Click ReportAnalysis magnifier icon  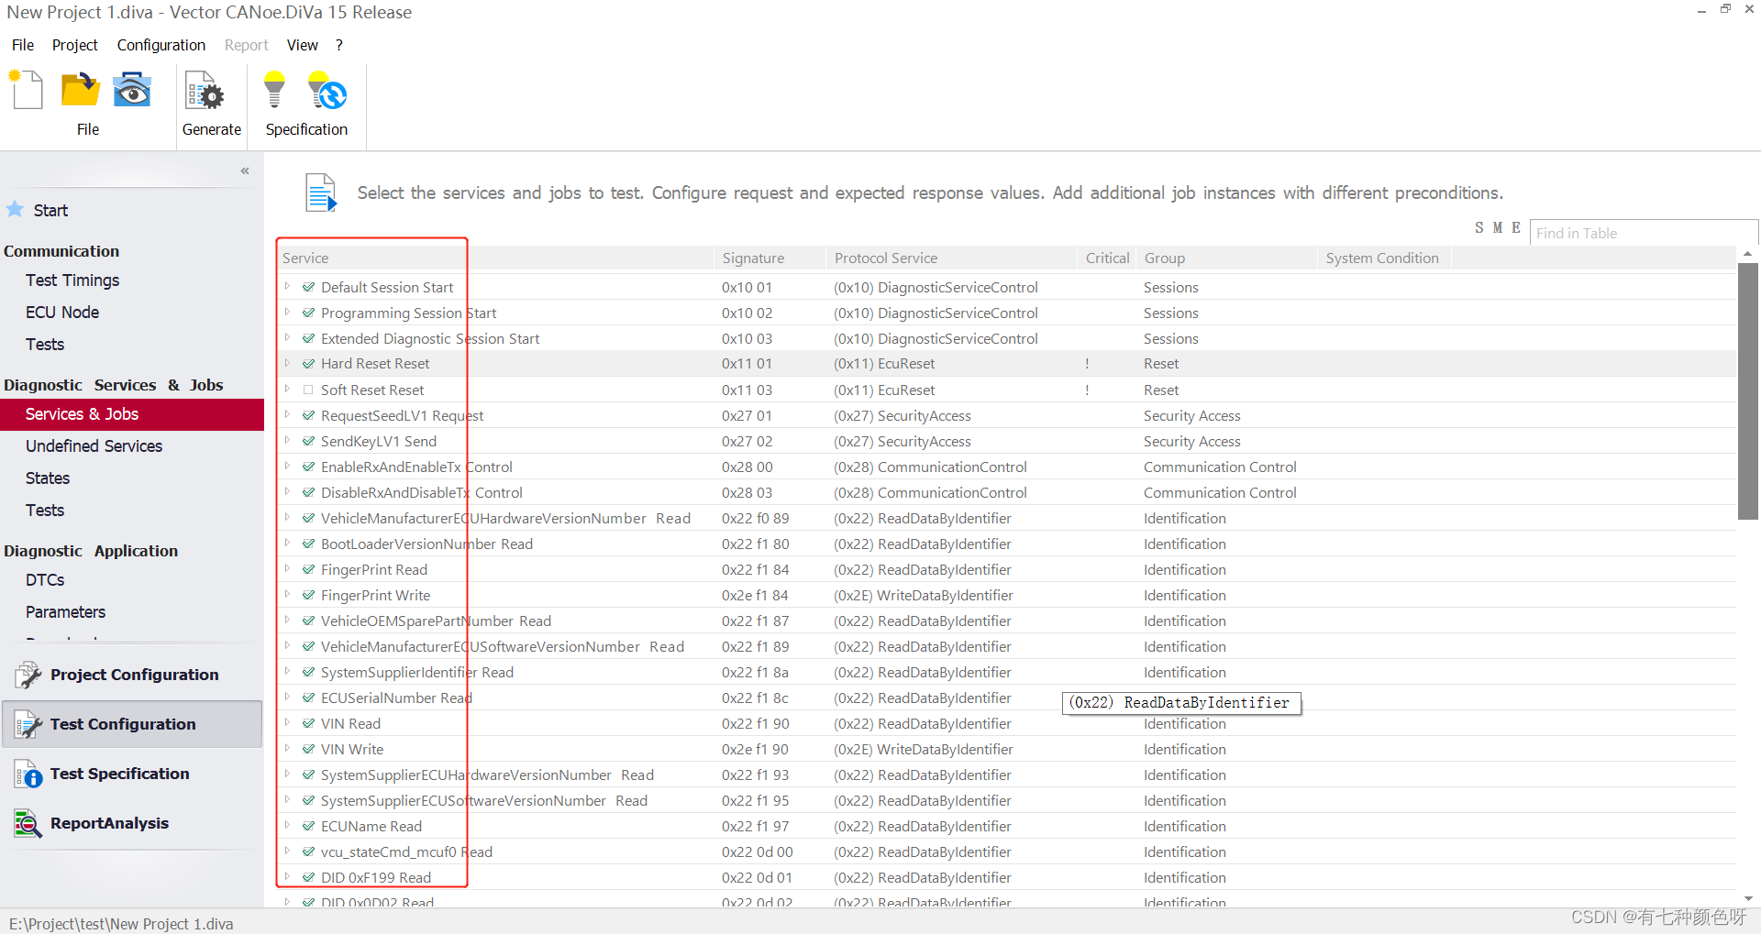coord(28,823)
